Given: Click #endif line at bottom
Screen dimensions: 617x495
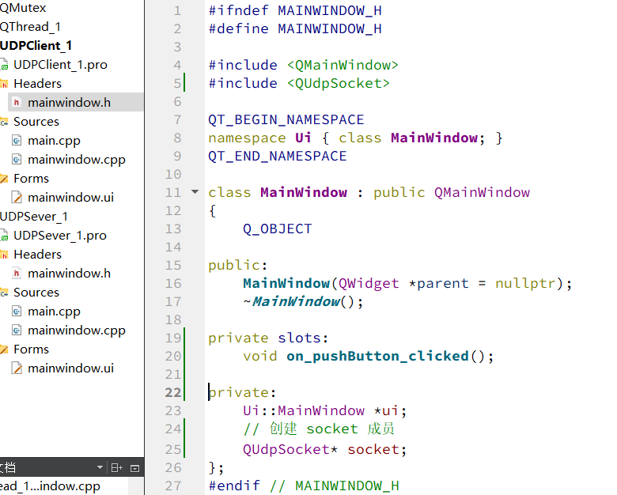Looking at the screenshot, I should click(304, 486).
